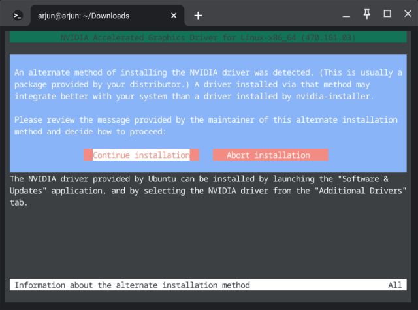Pin the terminal window

[368, 14]
